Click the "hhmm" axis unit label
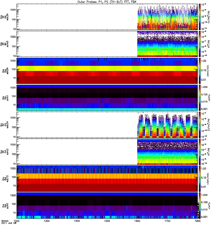 click(x=5, y=221)
